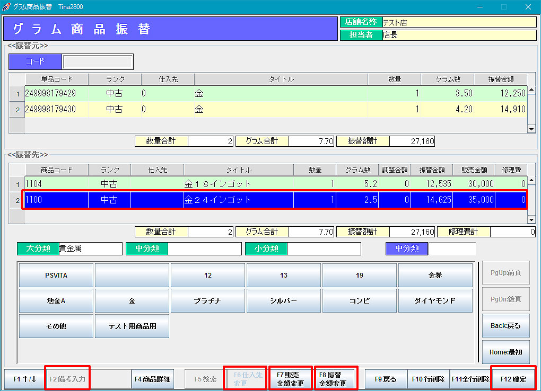Select the 地金A category button
Image resolution: width=541 pixels, height=391 pixels.
56,300
